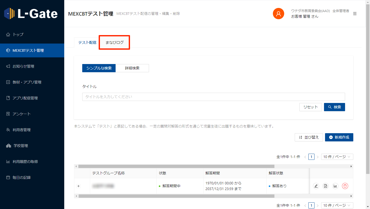Viewport: 370px width, 209px height.
Task: Click the pencil edit icon in test row
Action: 316,186
